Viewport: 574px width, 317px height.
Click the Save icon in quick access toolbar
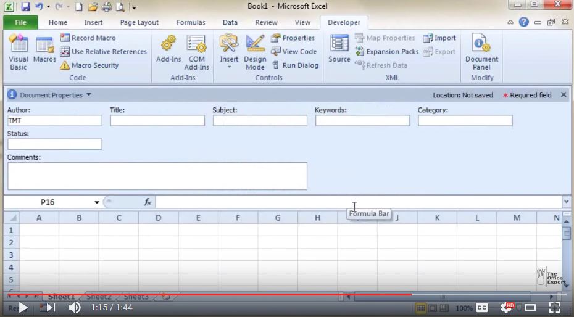click(25, 7)
